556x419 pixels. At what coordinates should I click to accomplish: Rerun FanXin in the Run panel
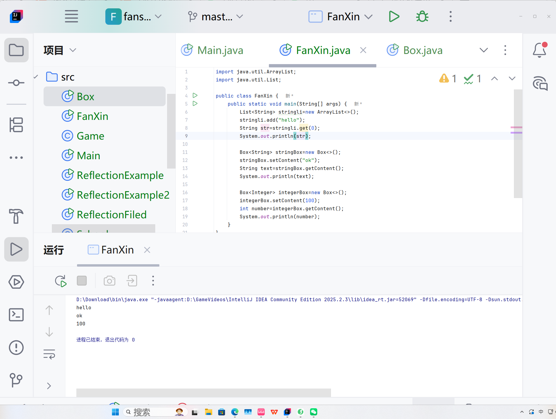(x=61, y=281)
